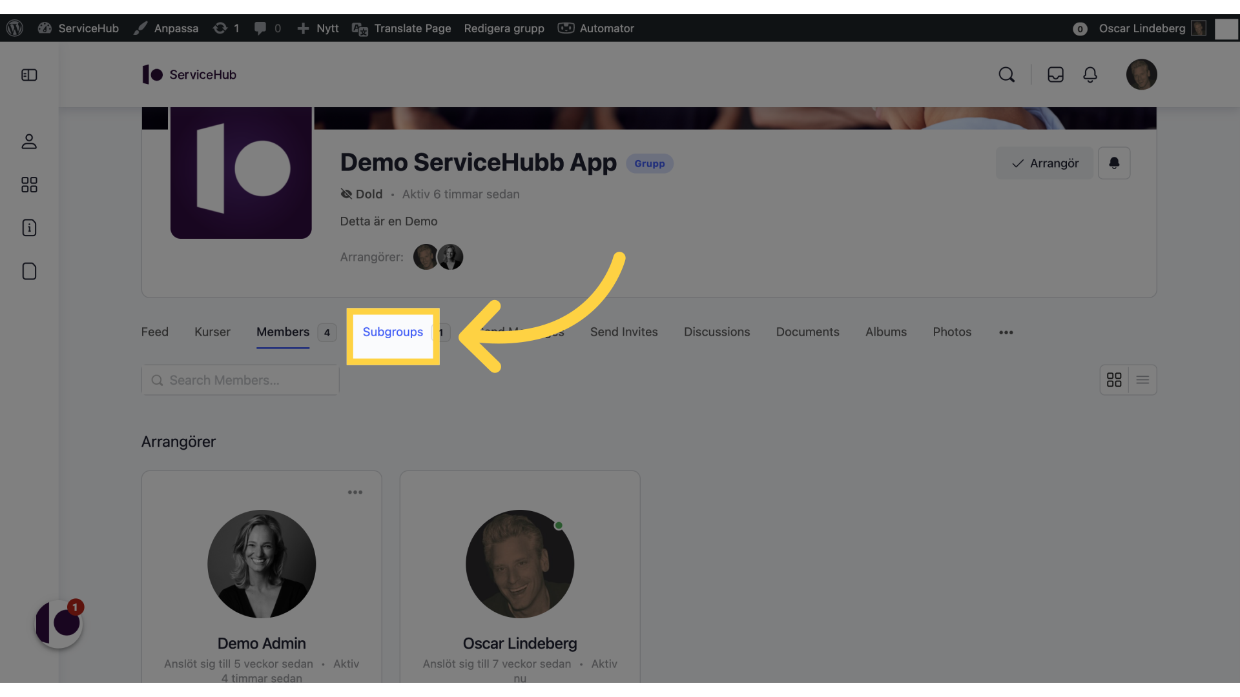
Task: Open the messages icon in the header
Action: (x=1055, y=75)
